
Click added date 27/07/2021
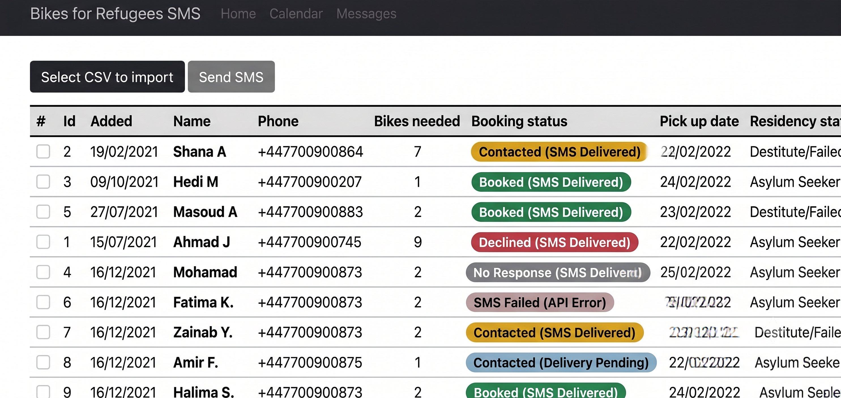tap(124, 212)
